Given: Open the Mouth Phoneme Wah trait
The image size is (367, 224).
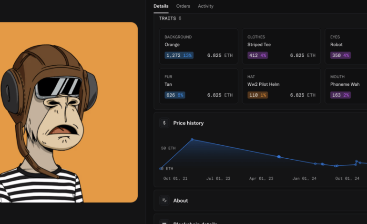Looking at the screenshot, I should (x=348, y=86).
